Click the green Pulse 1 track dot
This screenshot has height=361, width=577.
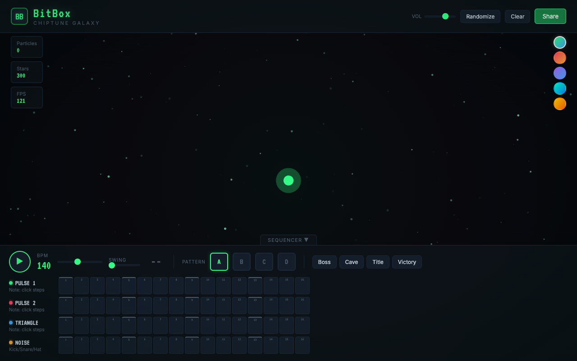pos(11,283)
